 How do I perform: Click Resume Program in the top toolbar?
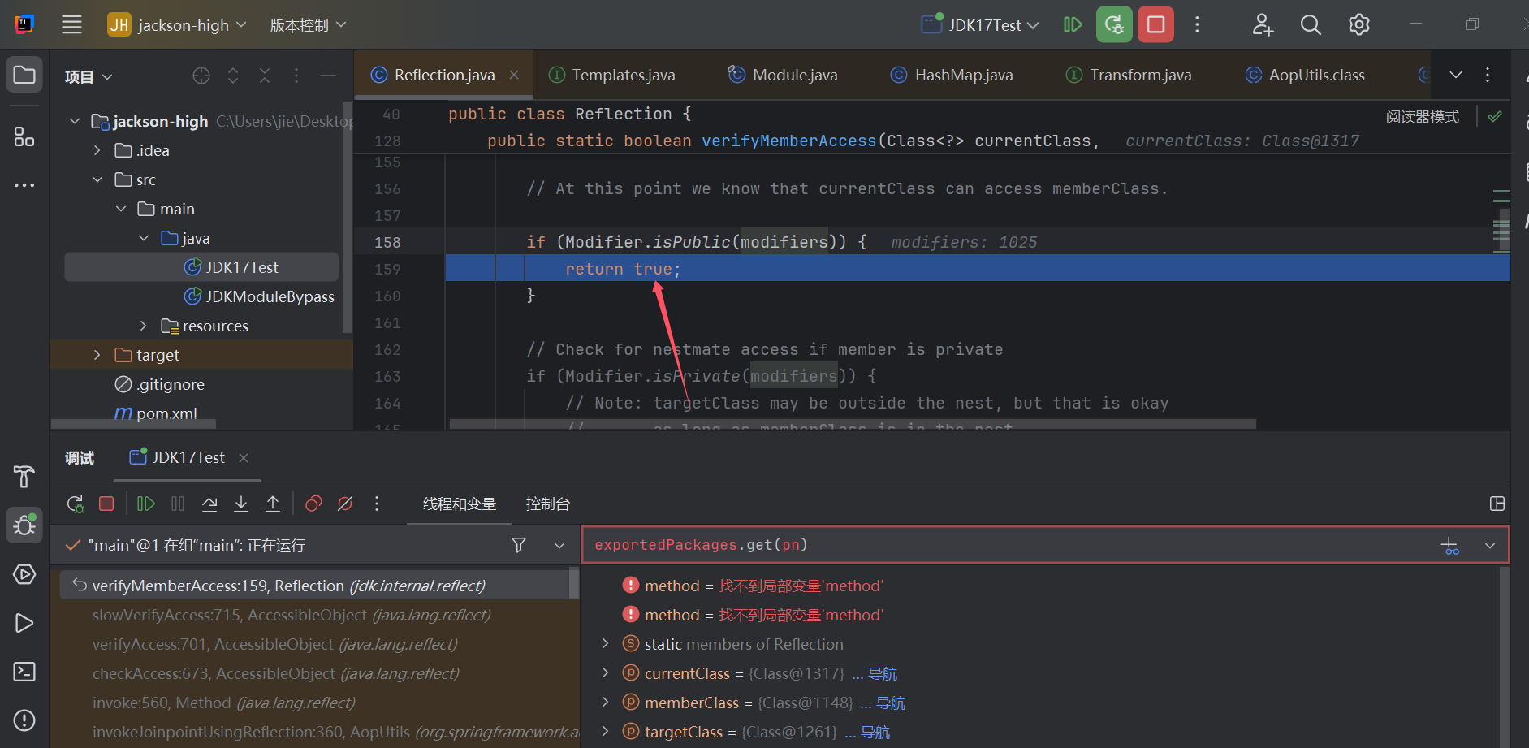[x=1073, y=24]
